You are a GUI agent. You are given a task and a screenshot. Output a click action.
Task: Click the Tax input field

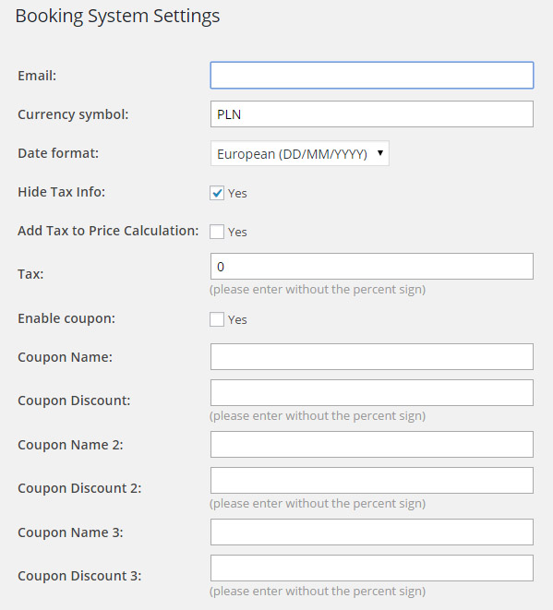[x=372, y=267]
